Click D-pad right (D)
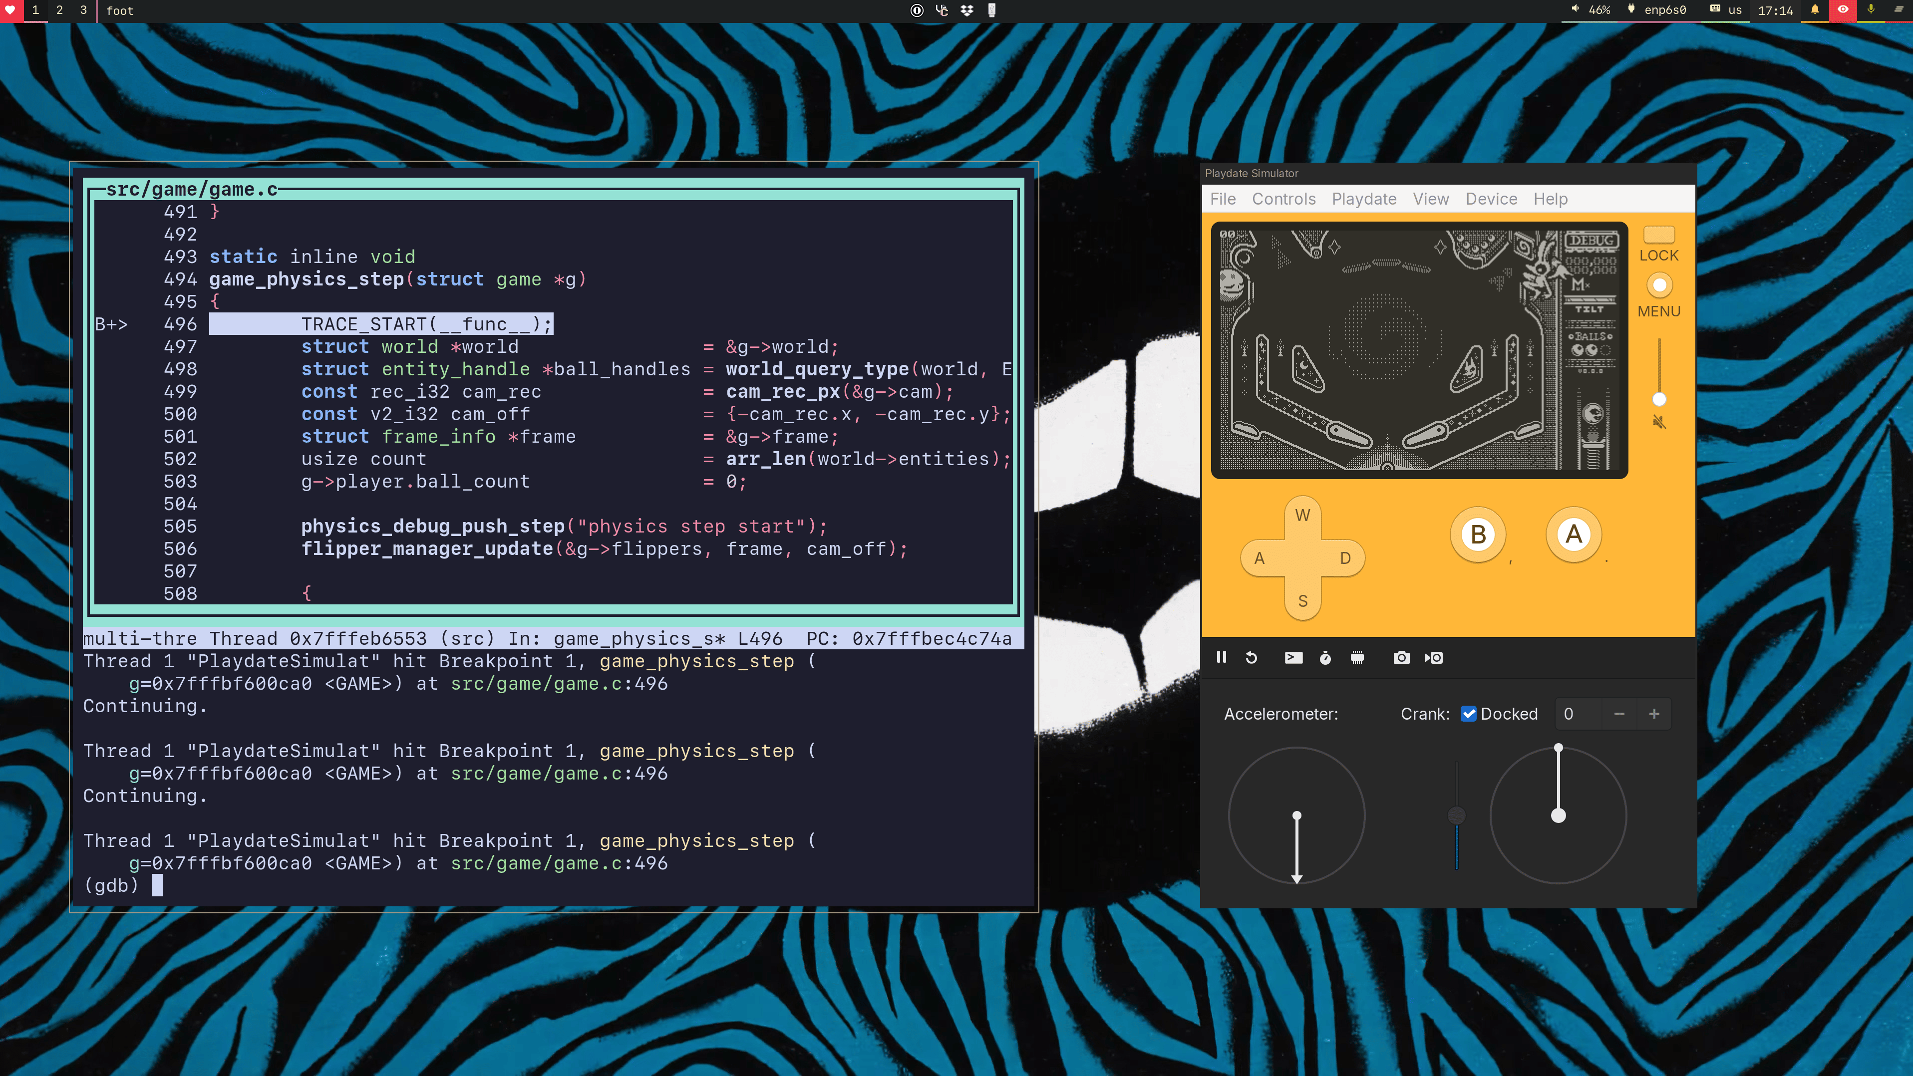This screenshot has width=1913, height=1076. [1345, 558]
